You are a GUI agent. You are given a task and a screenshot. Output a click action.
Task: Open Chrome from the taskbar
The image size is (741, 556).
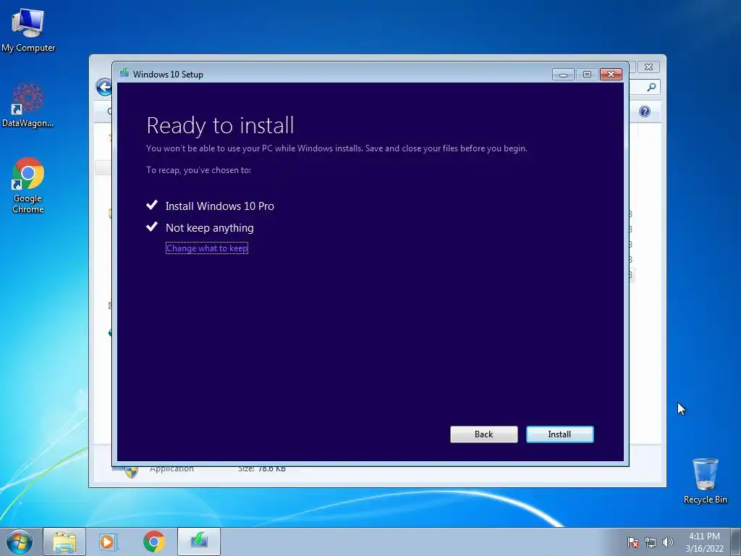153,542
